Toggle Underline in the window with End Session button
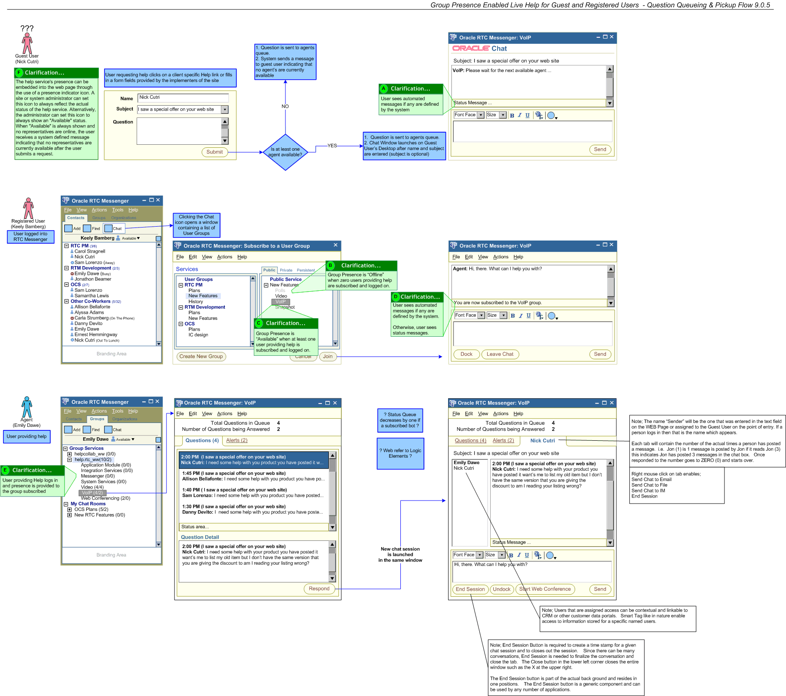The width and height of the screenshot is (786, 696). 527,555
